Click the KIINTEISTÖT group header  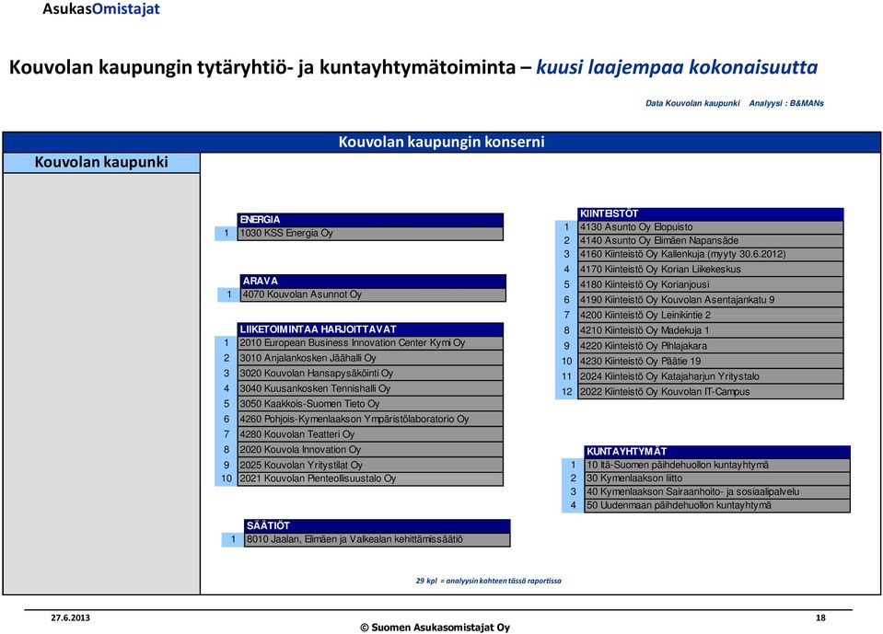point(710,213)
